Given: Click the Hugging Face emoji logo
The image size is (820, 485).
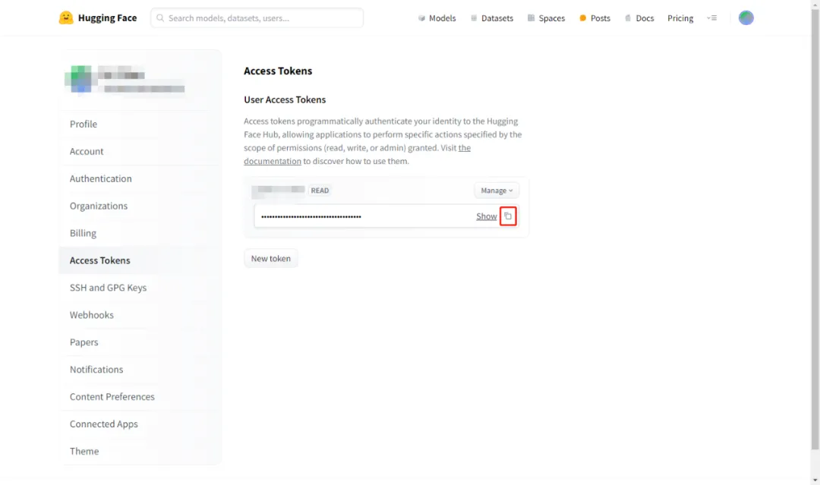Looking at the screenshot, I should point(66,17).
